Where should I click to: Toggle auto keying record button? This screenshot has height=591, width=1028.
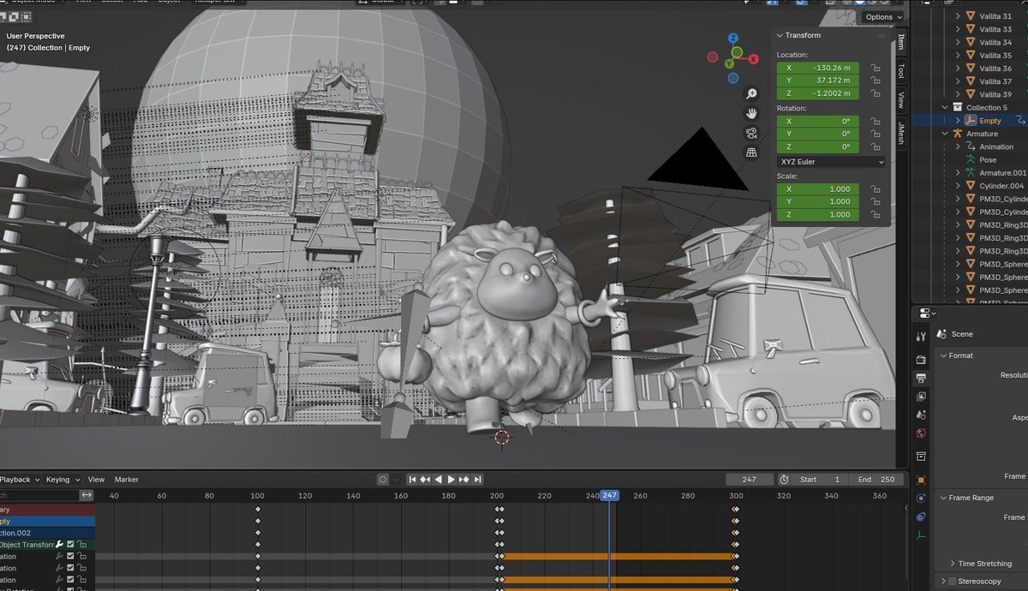click(x=383, y=480)
